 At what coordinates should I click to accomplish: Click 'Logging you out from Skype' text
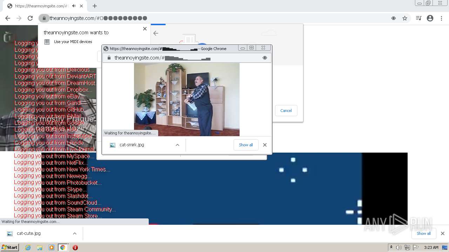pyautogui.click(x=50, y=189)
